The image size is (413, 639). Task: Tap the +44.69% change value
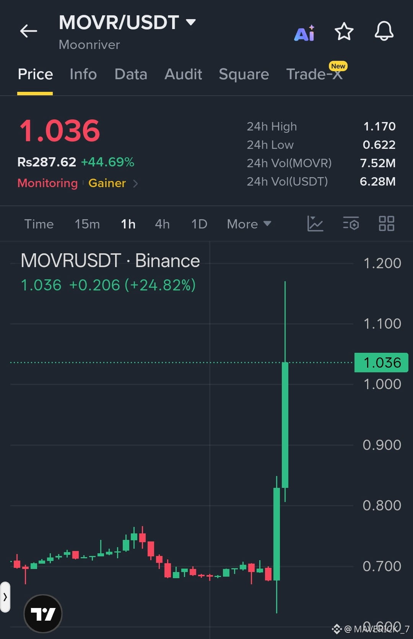pyautogui.click(x=107, y=162)
